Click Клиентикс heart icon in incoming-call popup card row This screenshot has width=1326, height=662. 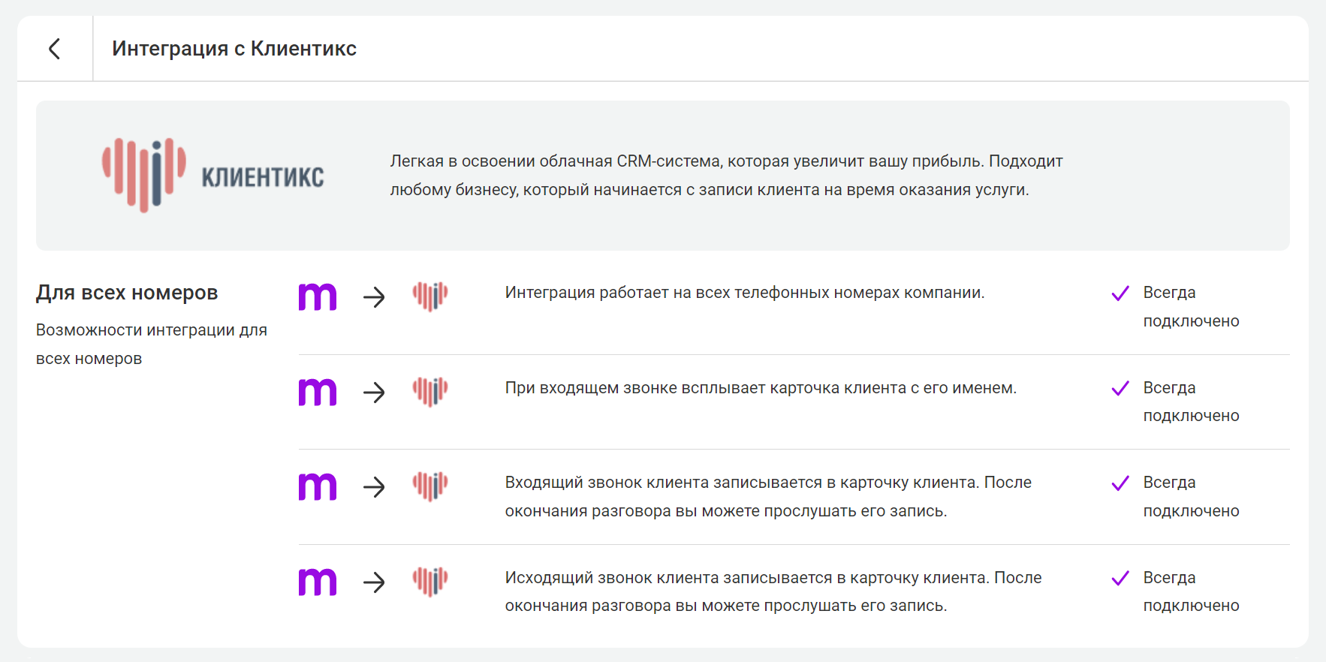point(430,391)
